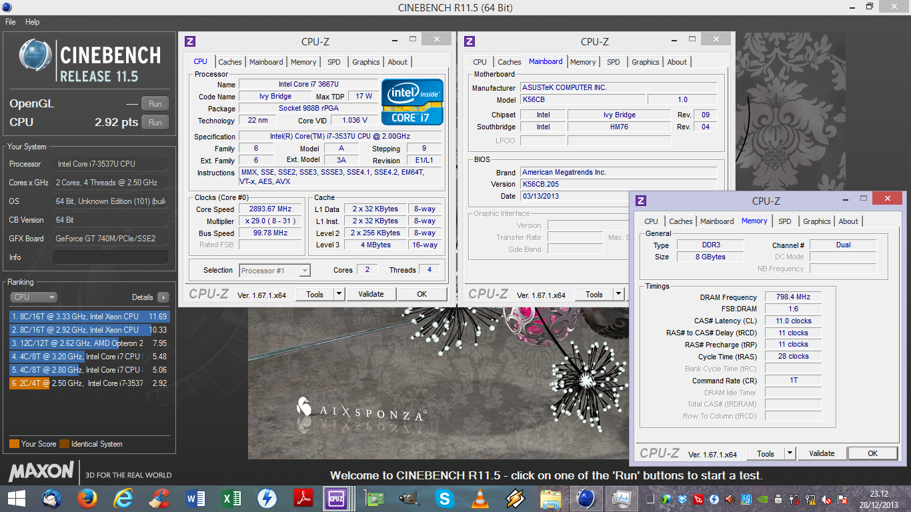Open Graphics tab in leftmost CPU-Z window
Viewport: 911px width, 512px height.
[x=366, y=62]
